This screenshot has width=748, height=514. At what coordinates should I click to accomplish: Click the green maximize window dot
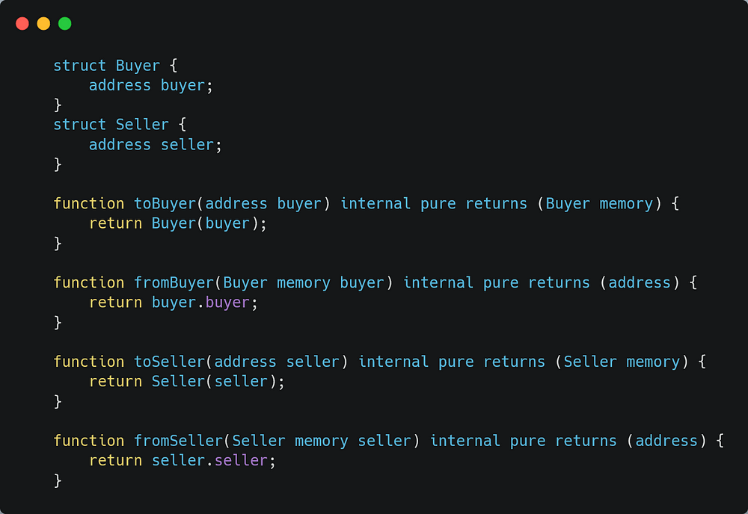pos(65,23)
